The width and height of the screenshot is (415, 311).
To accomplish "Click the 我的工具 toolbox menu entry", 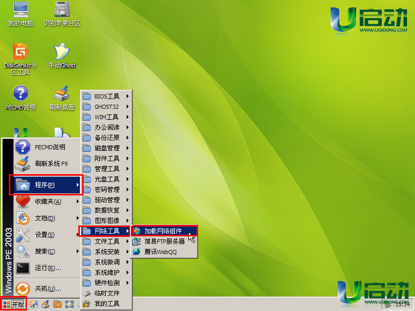I will (x=106, y=304).
